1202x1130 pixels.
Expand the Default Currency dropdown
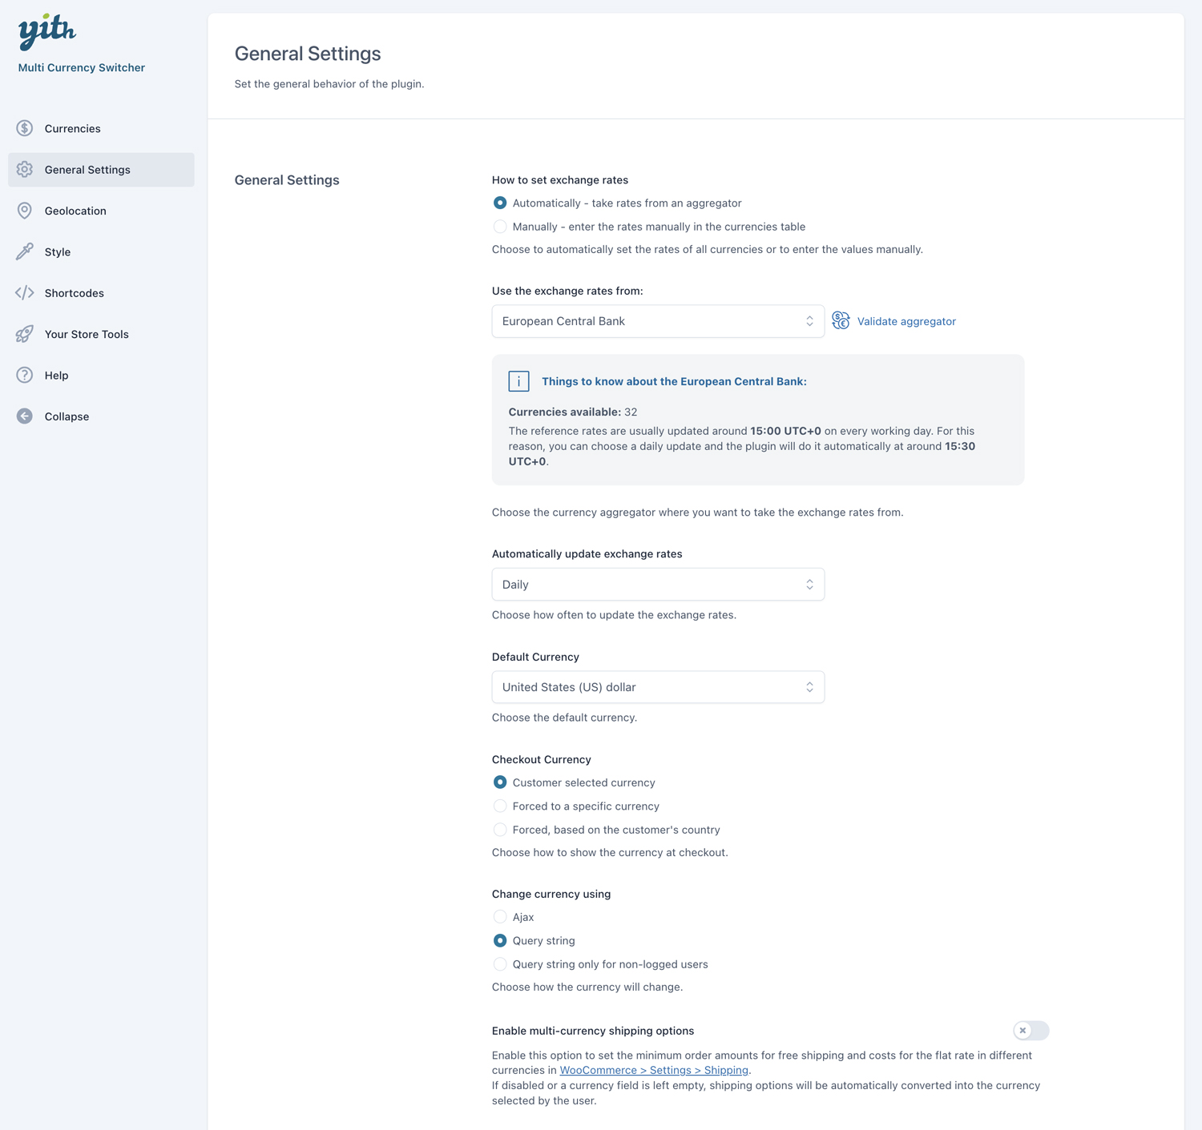[657, 687]
